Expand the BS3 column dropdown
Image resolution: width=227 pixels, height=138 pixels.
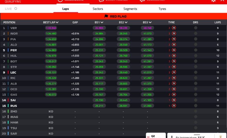(x=150, y=22)
